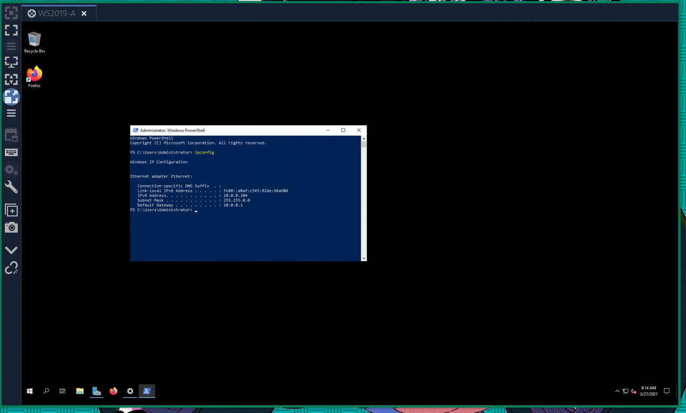Screen dimensions: 686x413
Task: Open the network icon in the system tray
Action: point(625,391)
